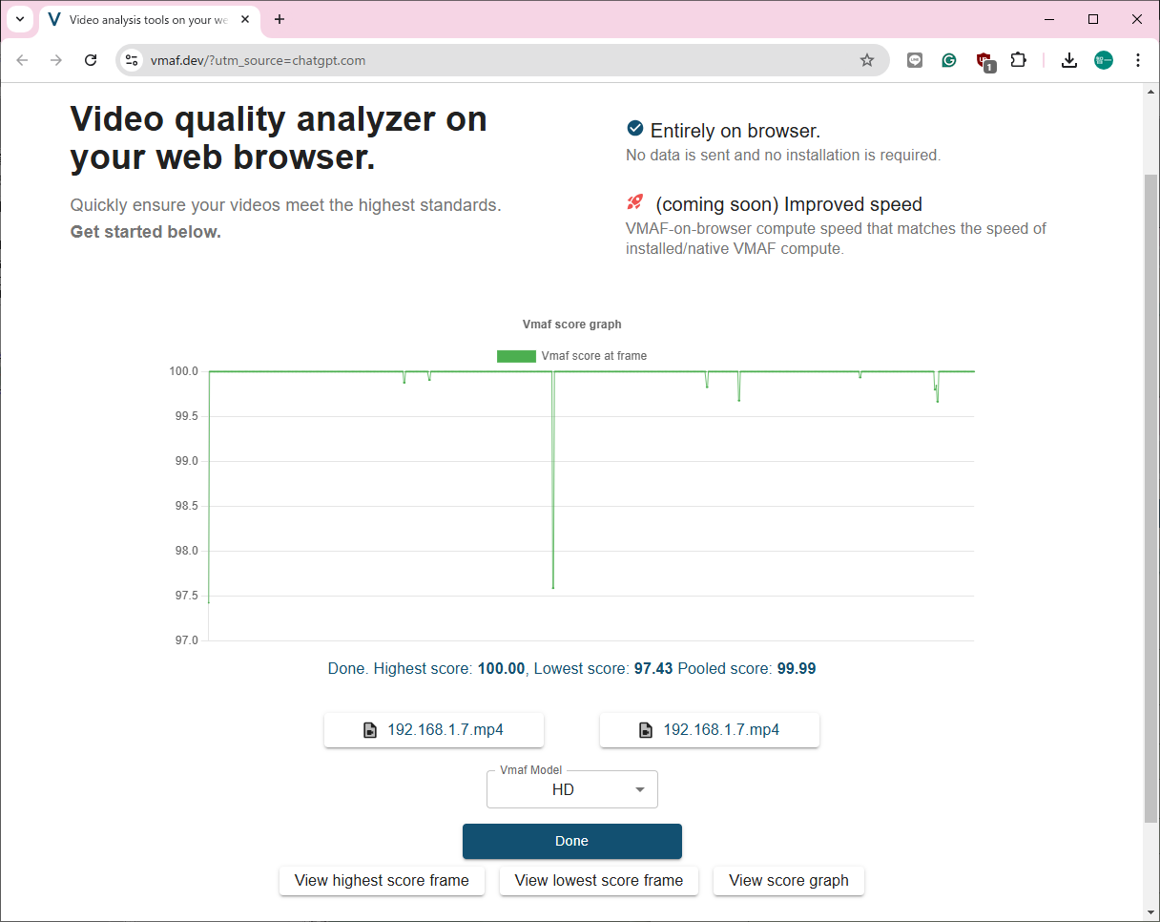1160x922 pixels.
Task: Bookmark this page with the star icon
Action: pos(866,60)
